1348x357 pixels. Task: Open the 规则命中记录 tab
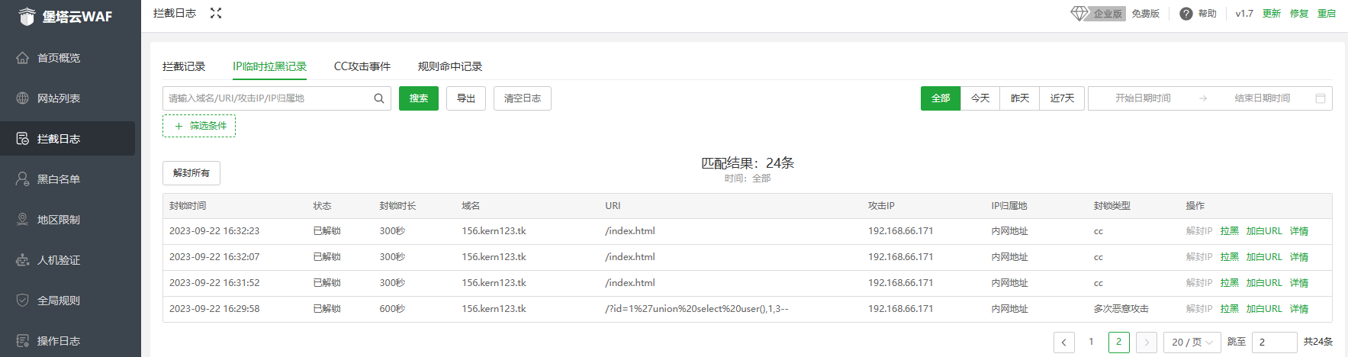tap(450, 66)
